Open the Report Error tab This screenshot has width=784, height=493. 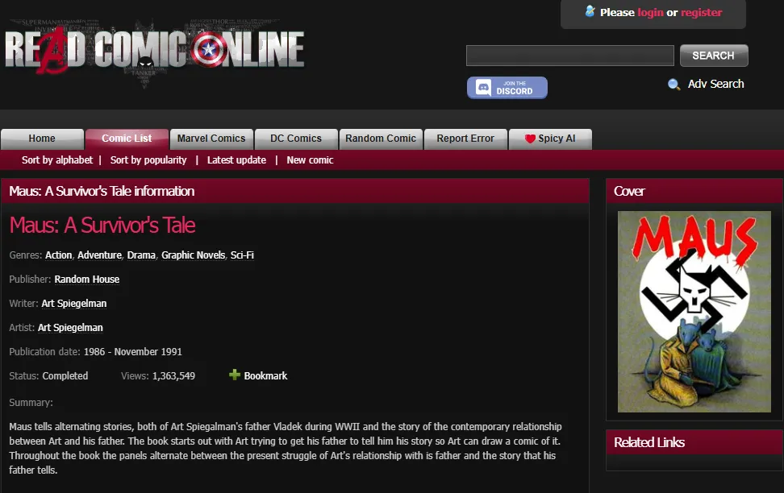point(465,139)
